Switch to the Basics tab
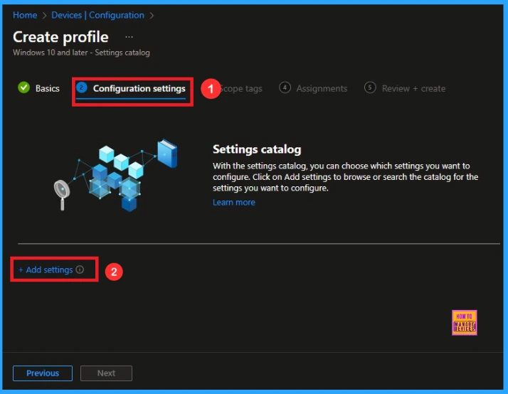This screenshot has width=508, height=394. tap(48, 89)
